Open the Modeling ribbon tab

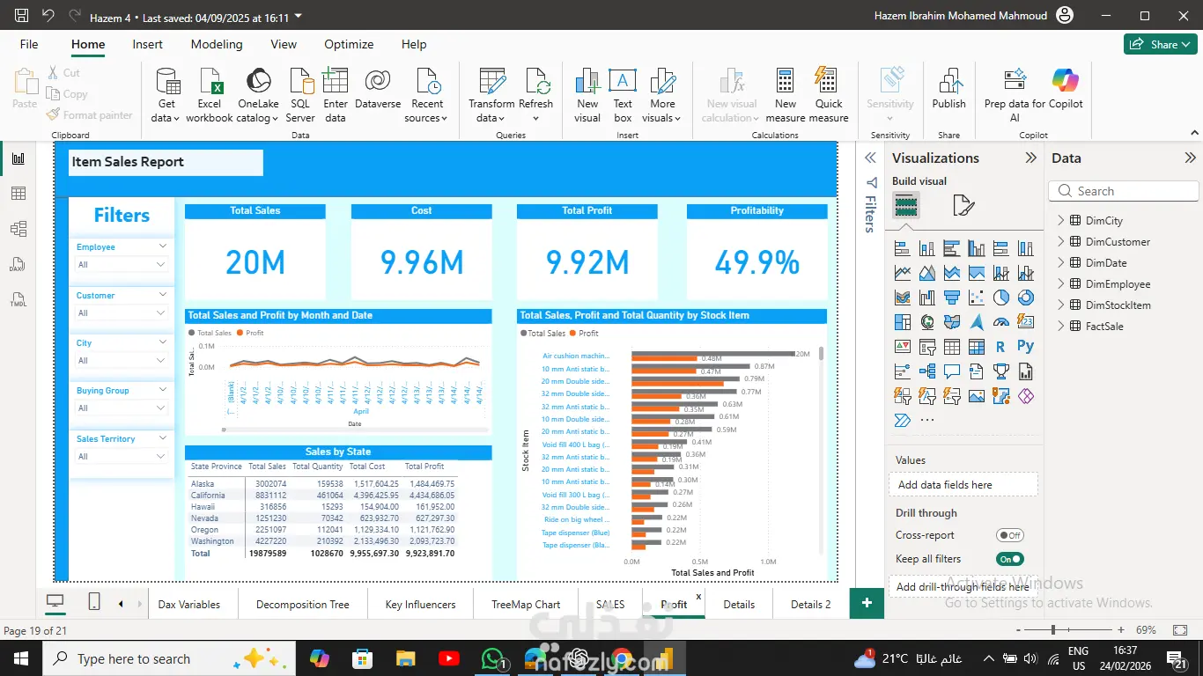pyautogui.click(x=217, y=44)
